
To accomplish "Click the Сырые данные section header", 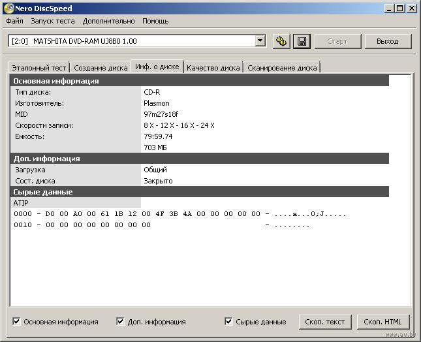I will 200,192.
